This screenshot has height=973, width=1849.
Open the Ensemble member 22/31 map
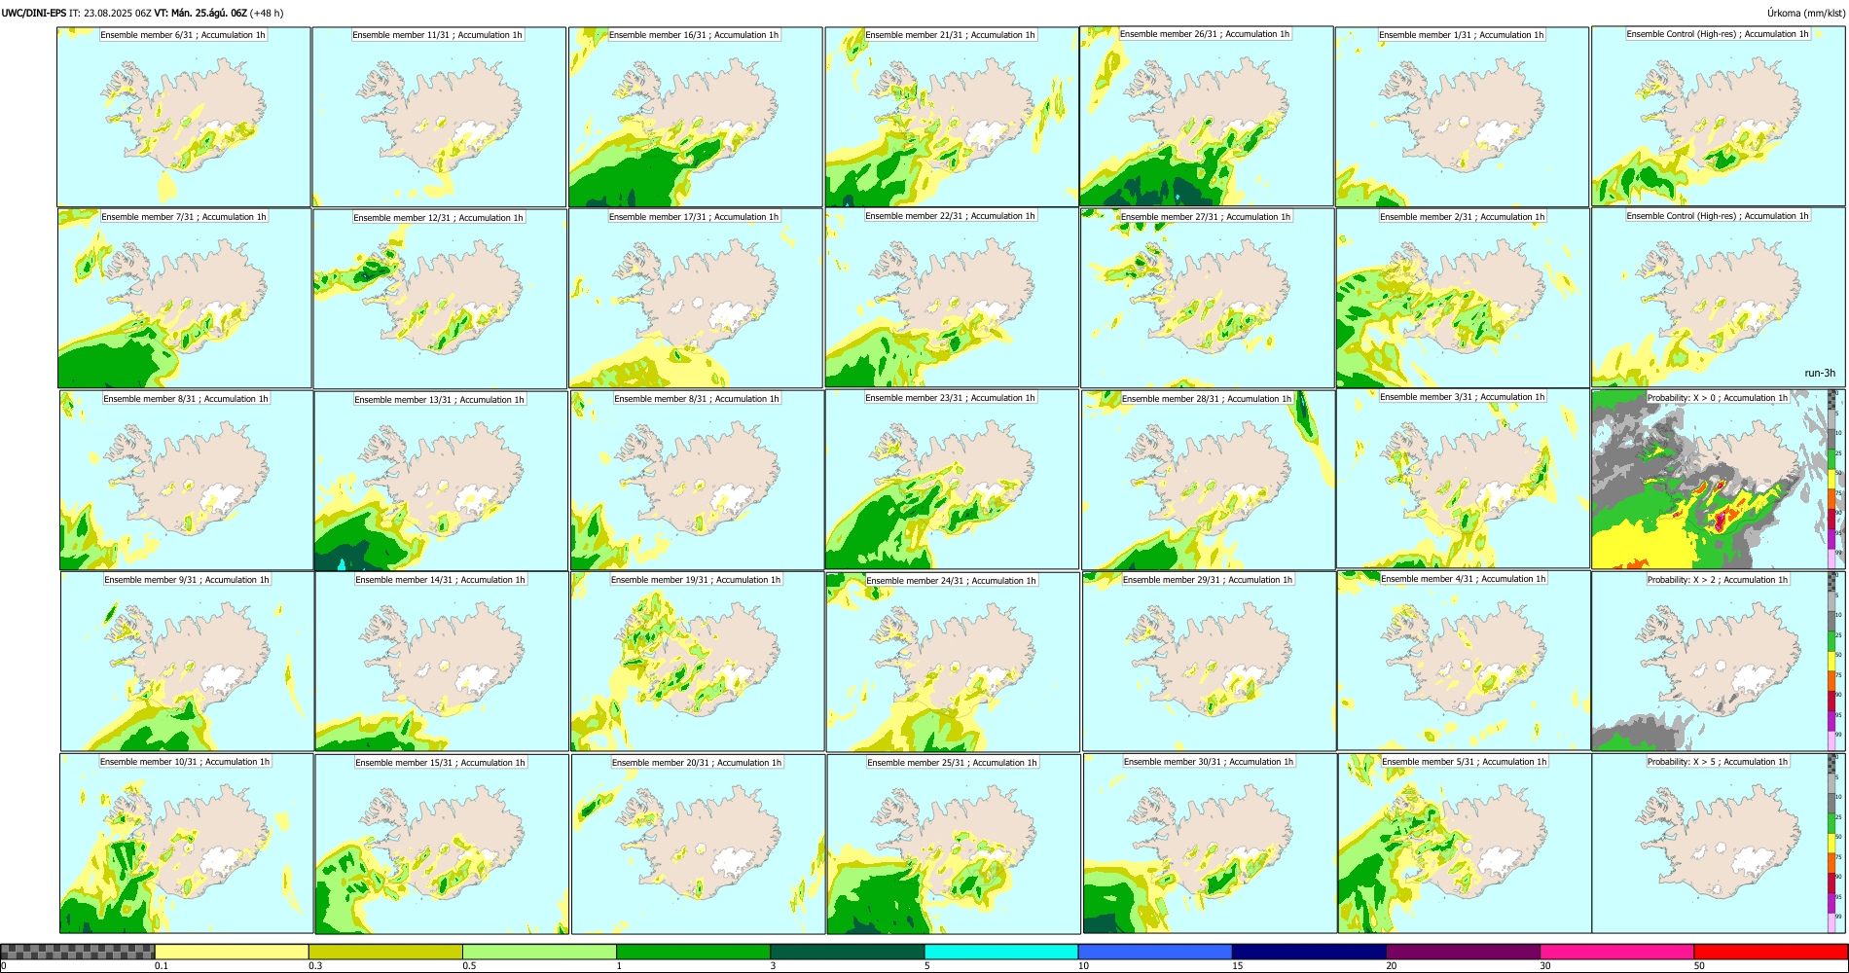pos(952,298)
